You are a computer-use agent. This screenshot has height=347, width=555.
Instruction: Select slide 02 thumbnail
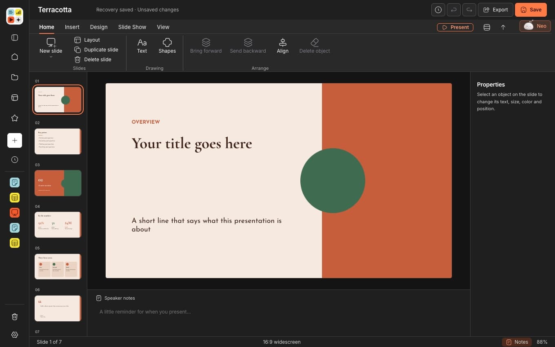(x=58, y=141)
